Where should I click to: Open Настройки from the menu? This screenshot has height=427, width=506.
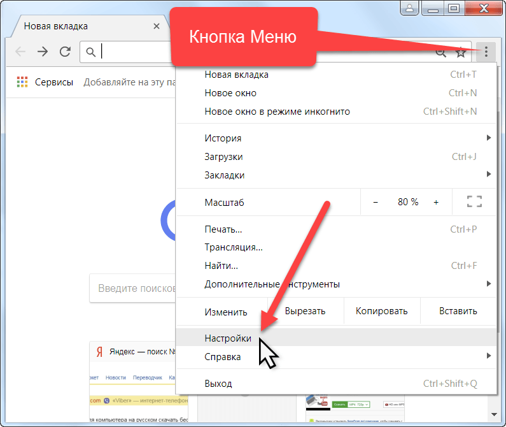pos(335,338)
